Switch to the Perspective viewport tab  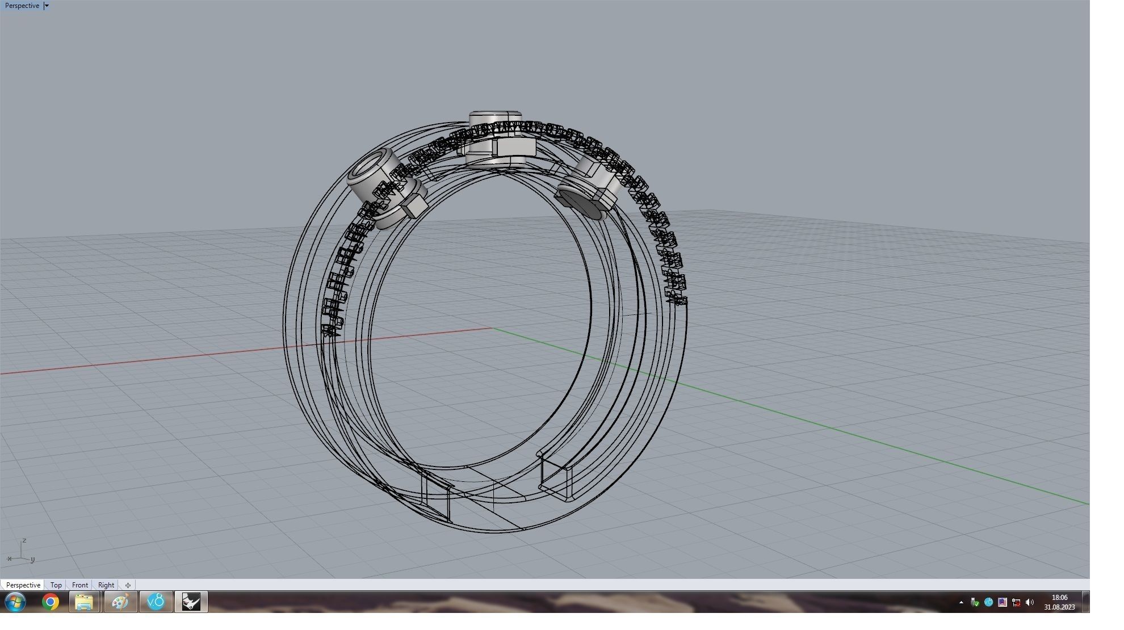point(23,585)
